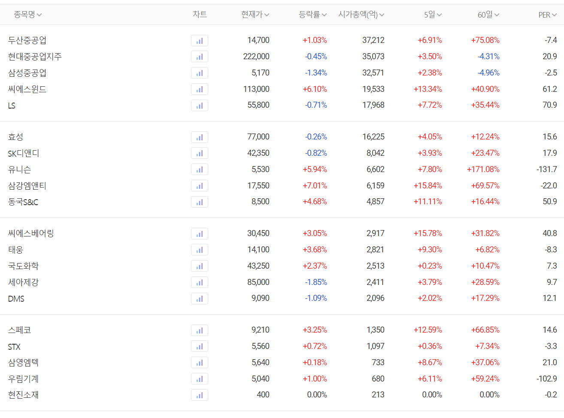Select 씨에스윈드 change rate +6.10%
Image resolution: width=564 pixels, height=418 pixels.
pos(315,89)
